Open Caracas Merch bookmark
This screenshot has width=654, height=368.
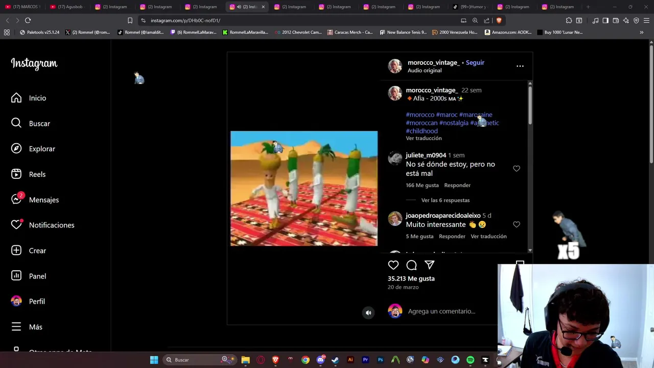(350, 32)
